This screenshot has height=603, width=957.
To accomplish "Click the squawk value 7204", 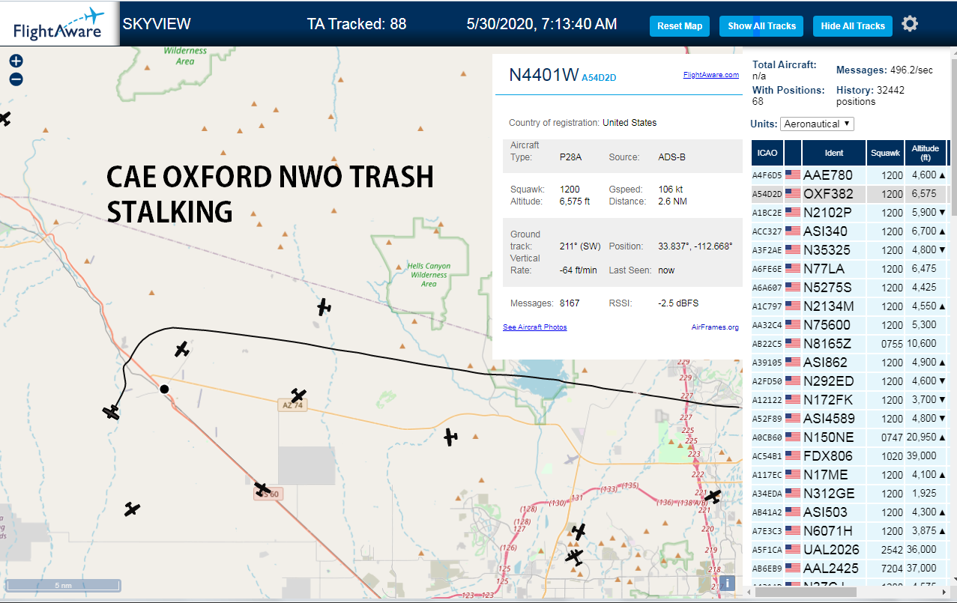I will (893, 569).
